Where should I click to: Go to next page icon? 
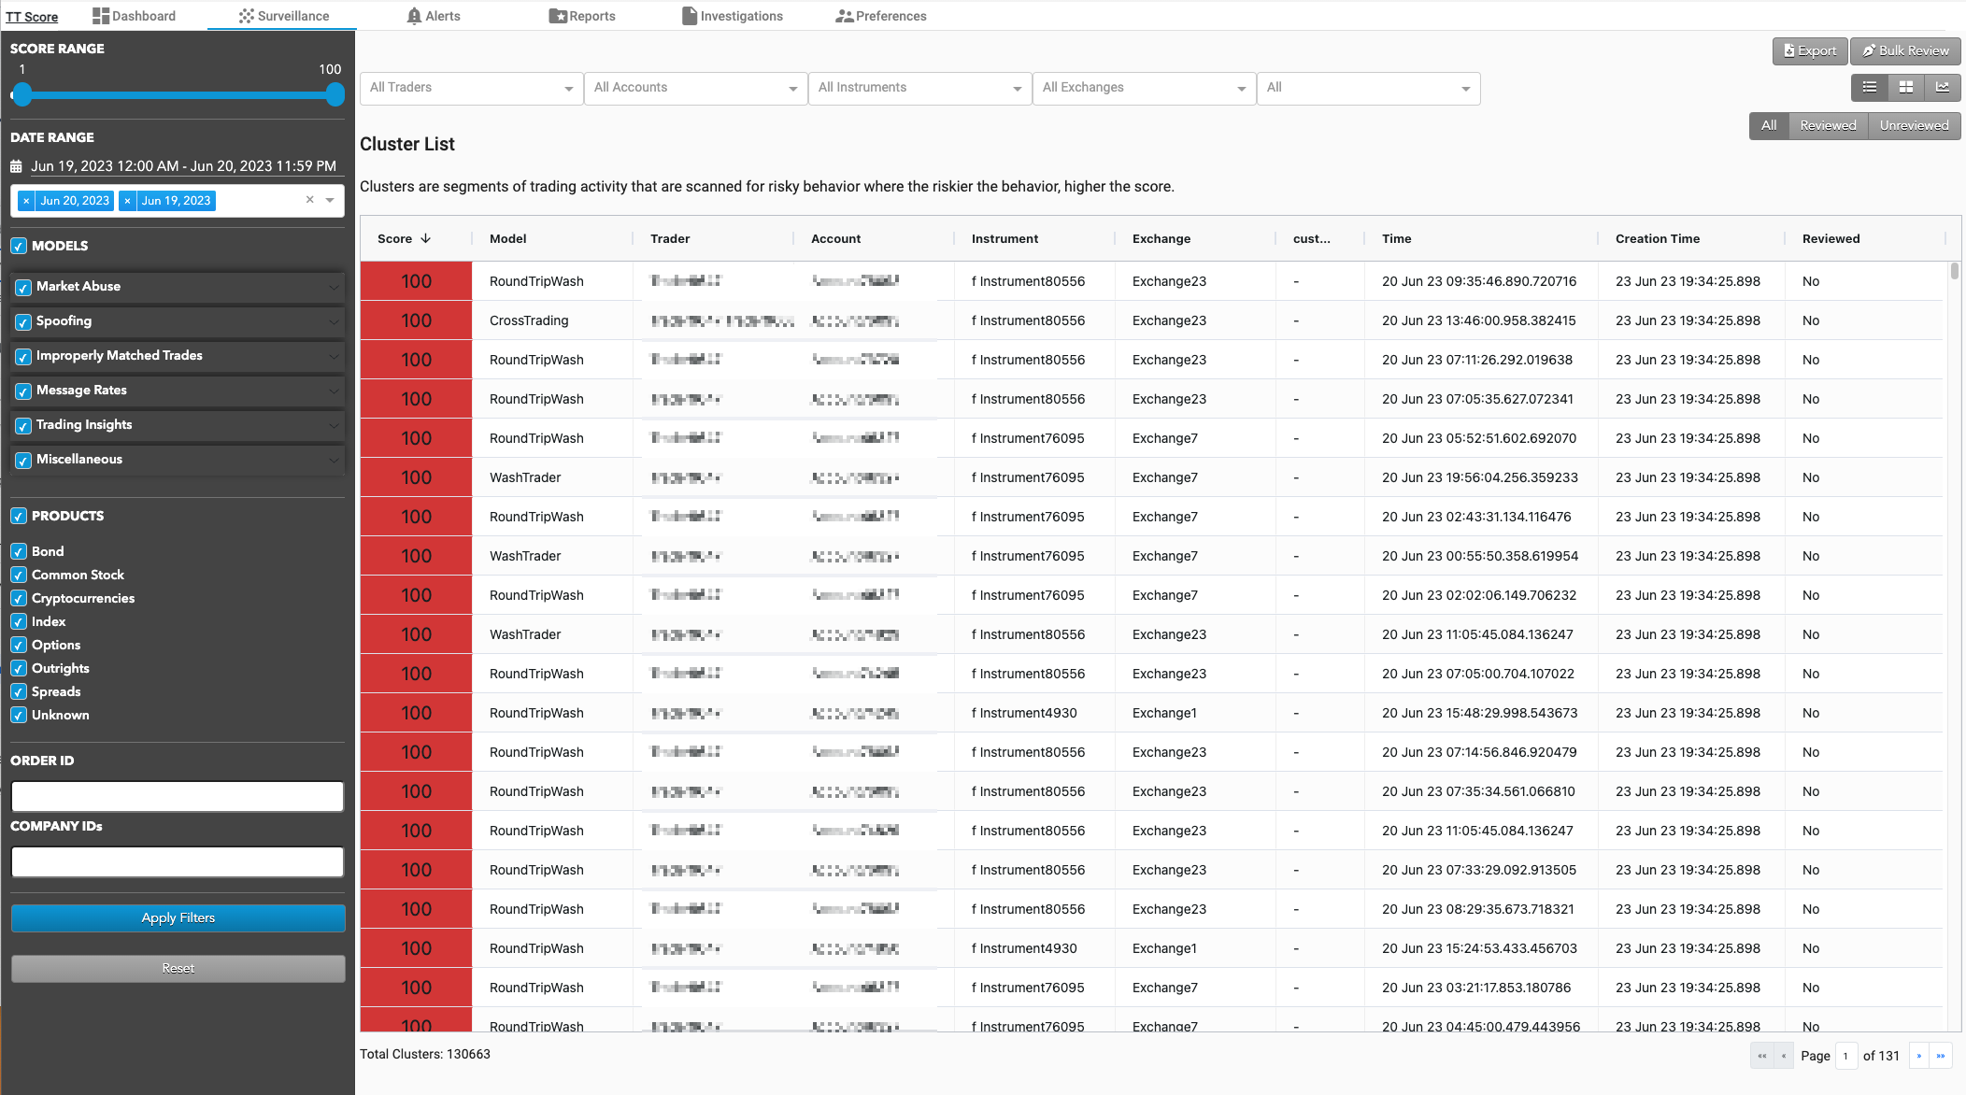1919,1056
